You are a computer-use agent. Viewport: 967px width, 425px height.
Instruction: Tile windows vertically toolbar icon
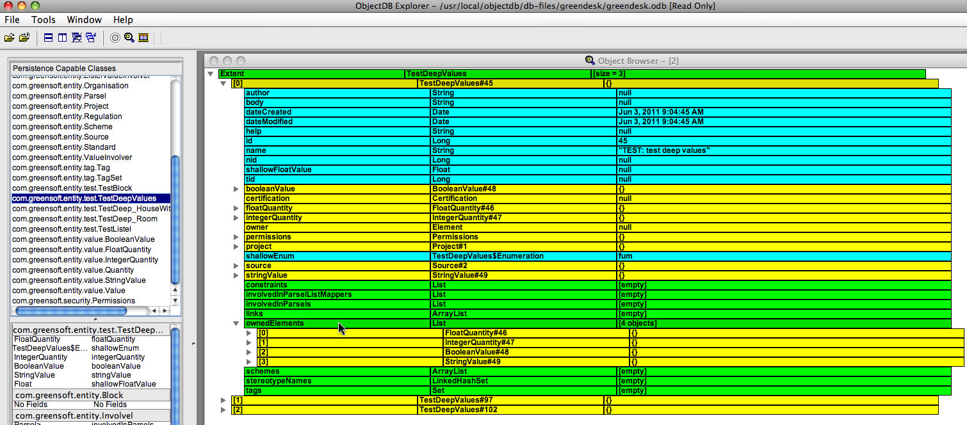pyautogui.click(x=62, y=38)
